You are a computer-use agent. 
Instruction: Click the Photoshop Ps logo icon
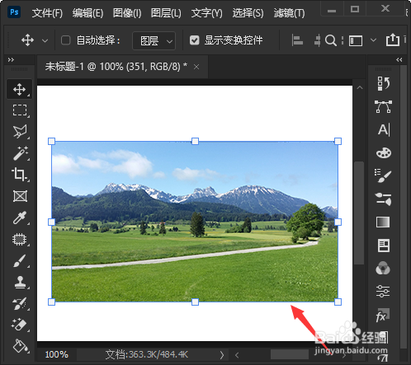[14, 12]
